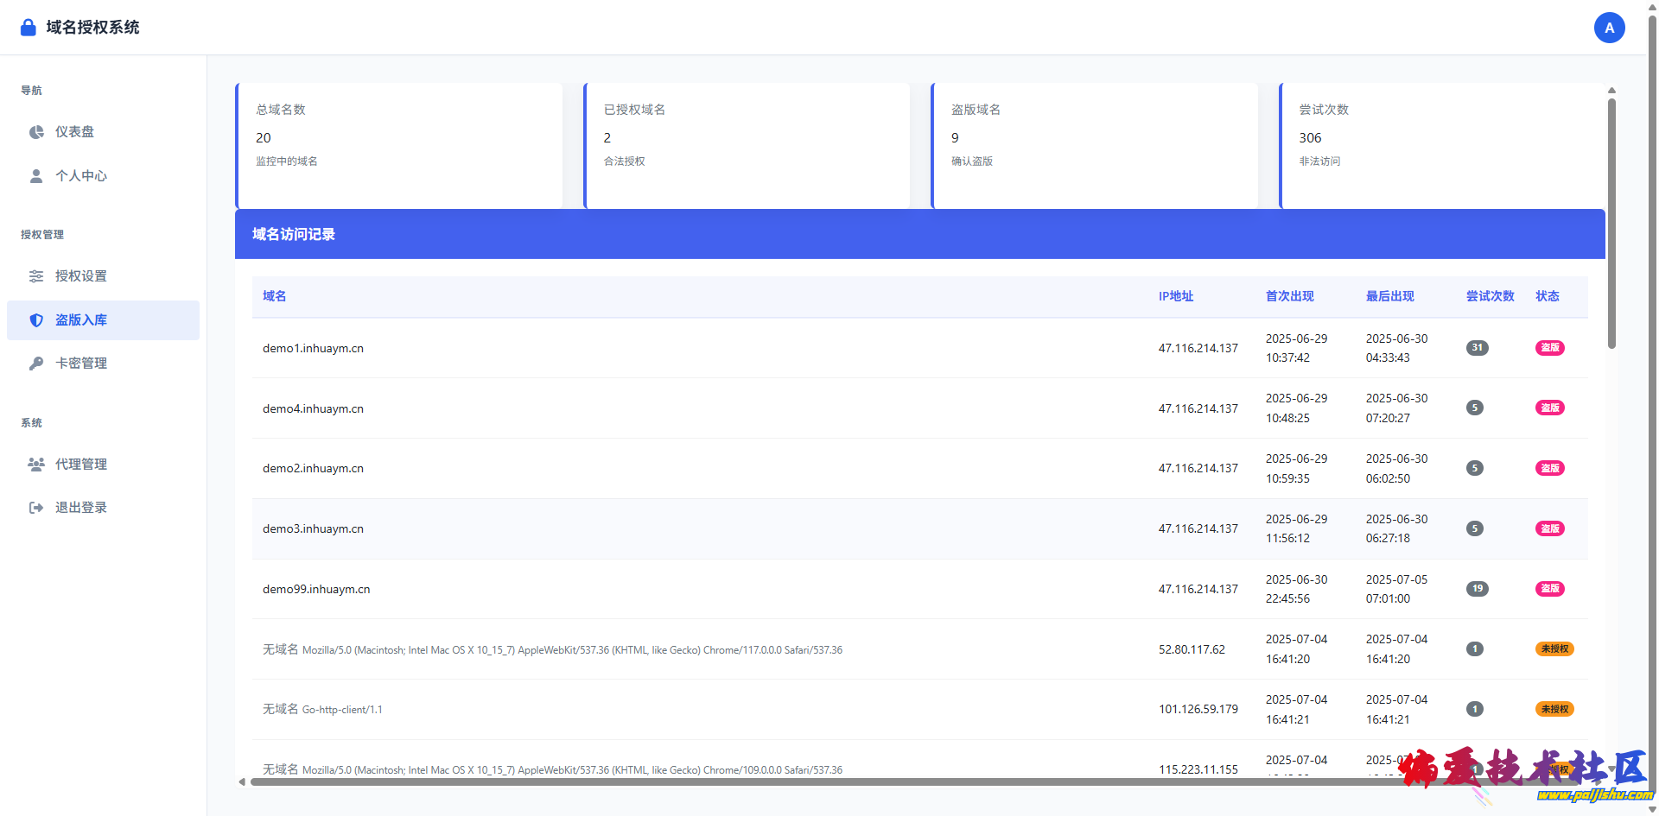Select 卡密管理 from sidebar
This screenshot has height=816, width=1659.
click(81, 364)
